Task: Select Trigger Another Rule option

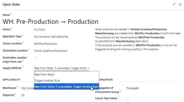Action: coord(67,81)
